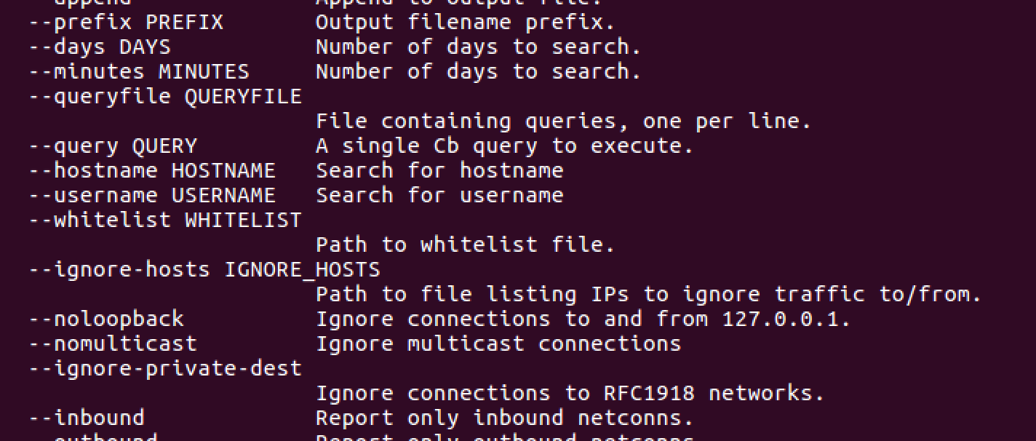Click the --ignore-hosts IGNORE_HOSTS option

tap(204, 270)
